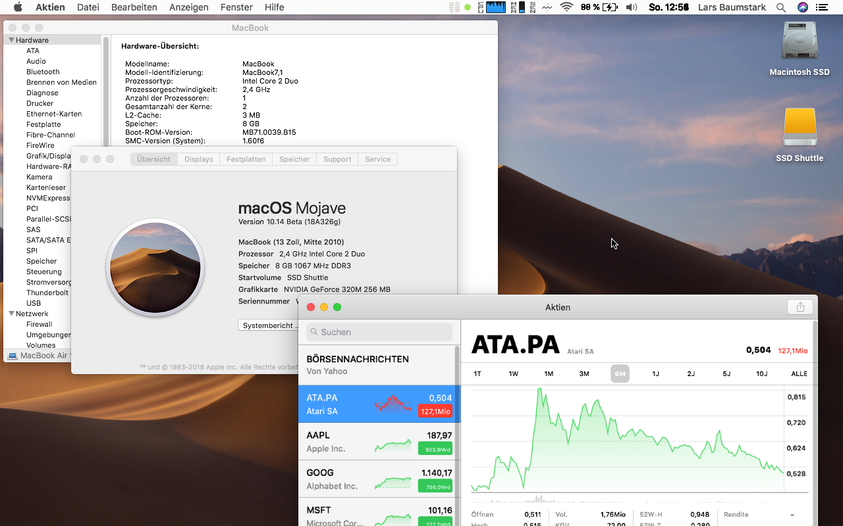Open Spotlight search magnifier icon
843x526 pixels.
tap(781, 7)
